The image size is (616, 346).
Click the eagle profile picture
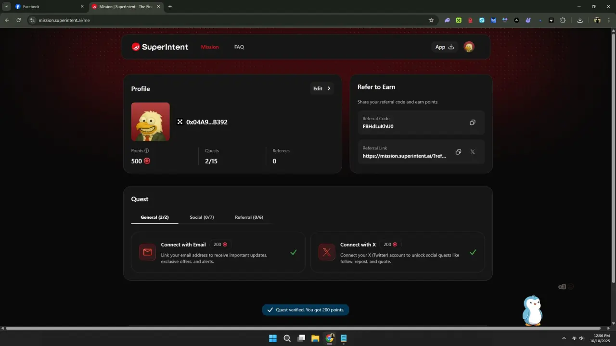pos(150,122)
